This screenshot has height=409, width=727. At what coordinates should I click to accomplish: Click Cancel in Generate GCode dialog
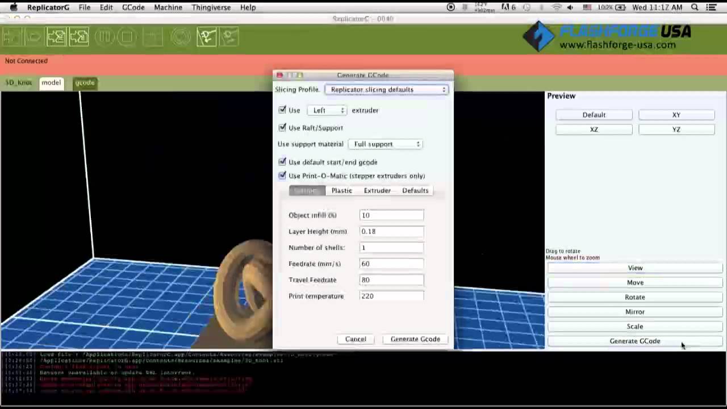point(356,339)
